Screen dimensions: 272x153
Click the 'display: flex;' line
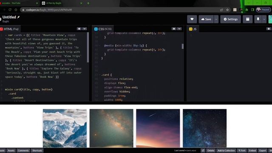115,83
